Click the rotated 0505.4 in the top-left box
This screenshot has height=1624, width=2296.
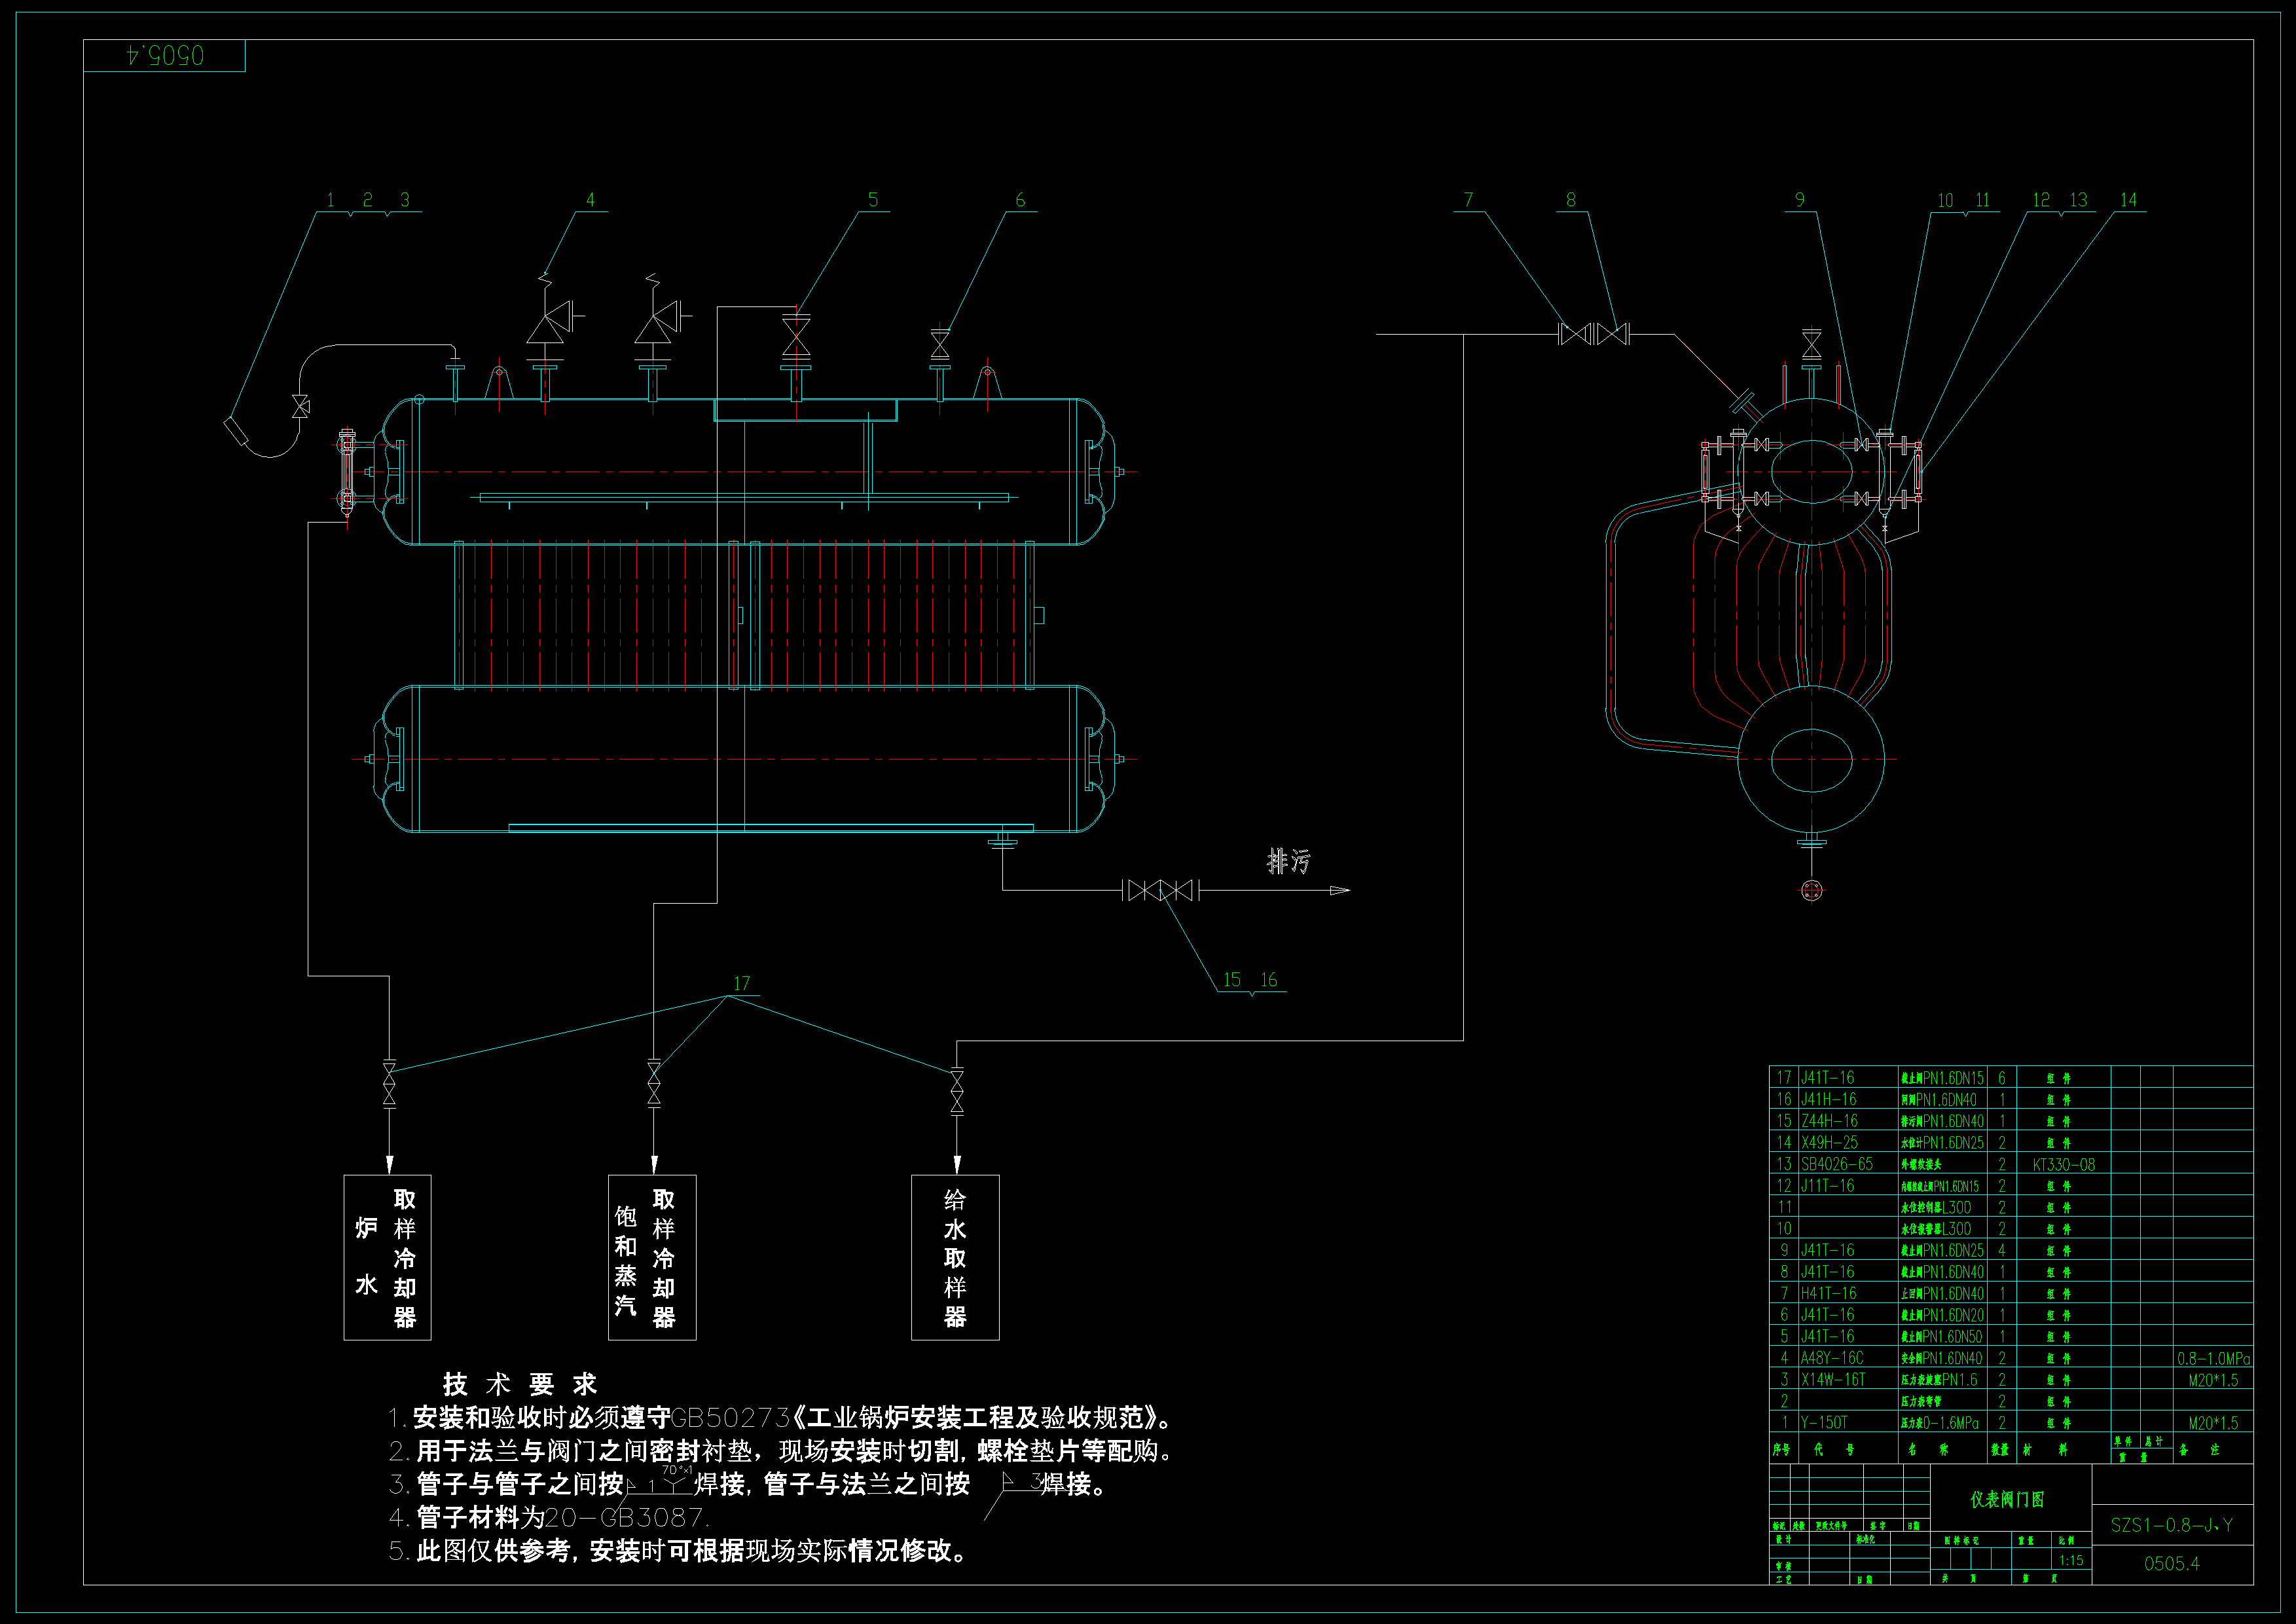(165, 56)
